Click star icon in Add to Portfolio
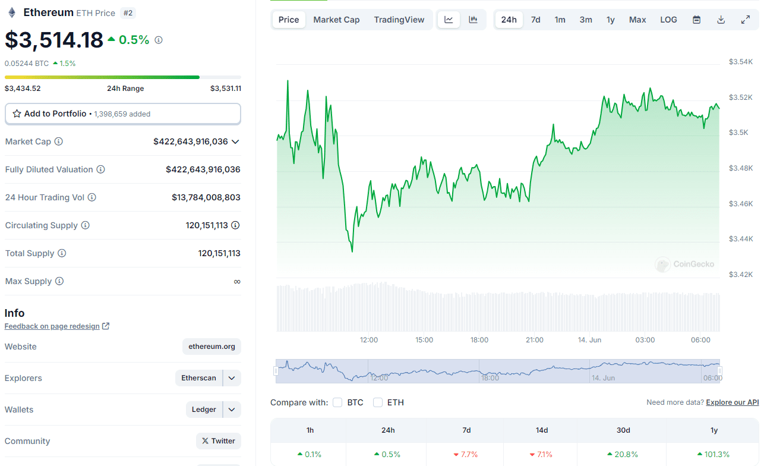The image size is (764, 466). 17,114
